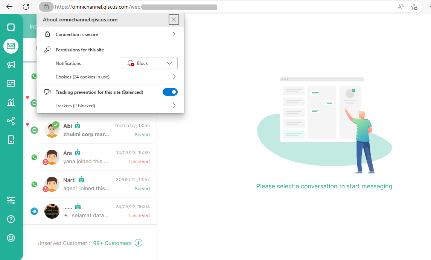Open the Help question mark icon
Screen dimensions: 431x260
11,219
